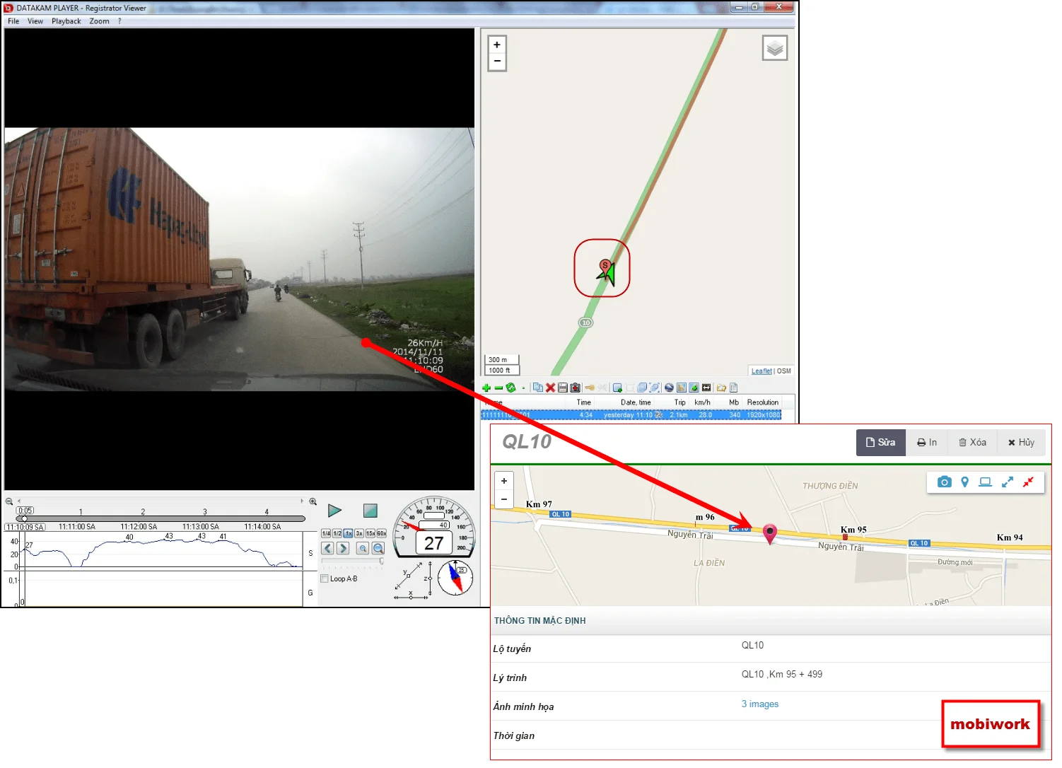The image size is (1062, 768).
Task: Click the In print button
Action: coord(927,443)
